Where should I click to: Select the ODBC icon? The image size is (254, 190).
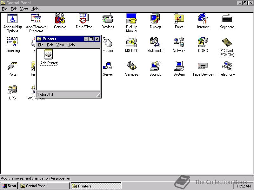203,45
